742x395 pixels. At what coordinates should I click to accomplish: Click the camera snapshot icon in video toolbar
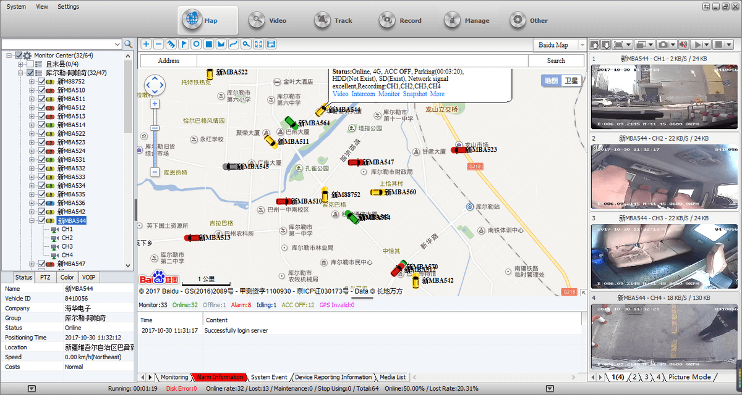pyautogui.click(x=663, y=44)
